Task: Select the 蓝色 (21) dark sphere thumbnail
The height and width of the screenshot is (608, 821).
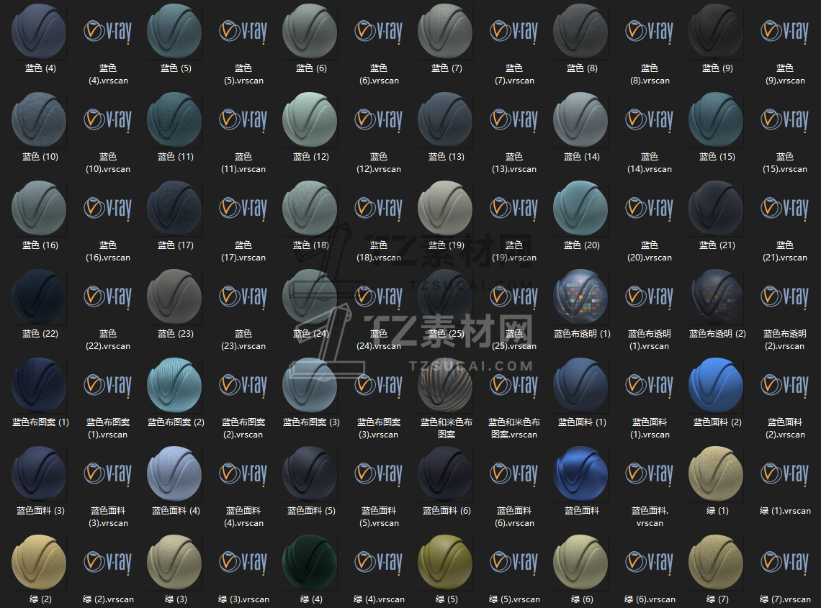Action: click(717, 208)
